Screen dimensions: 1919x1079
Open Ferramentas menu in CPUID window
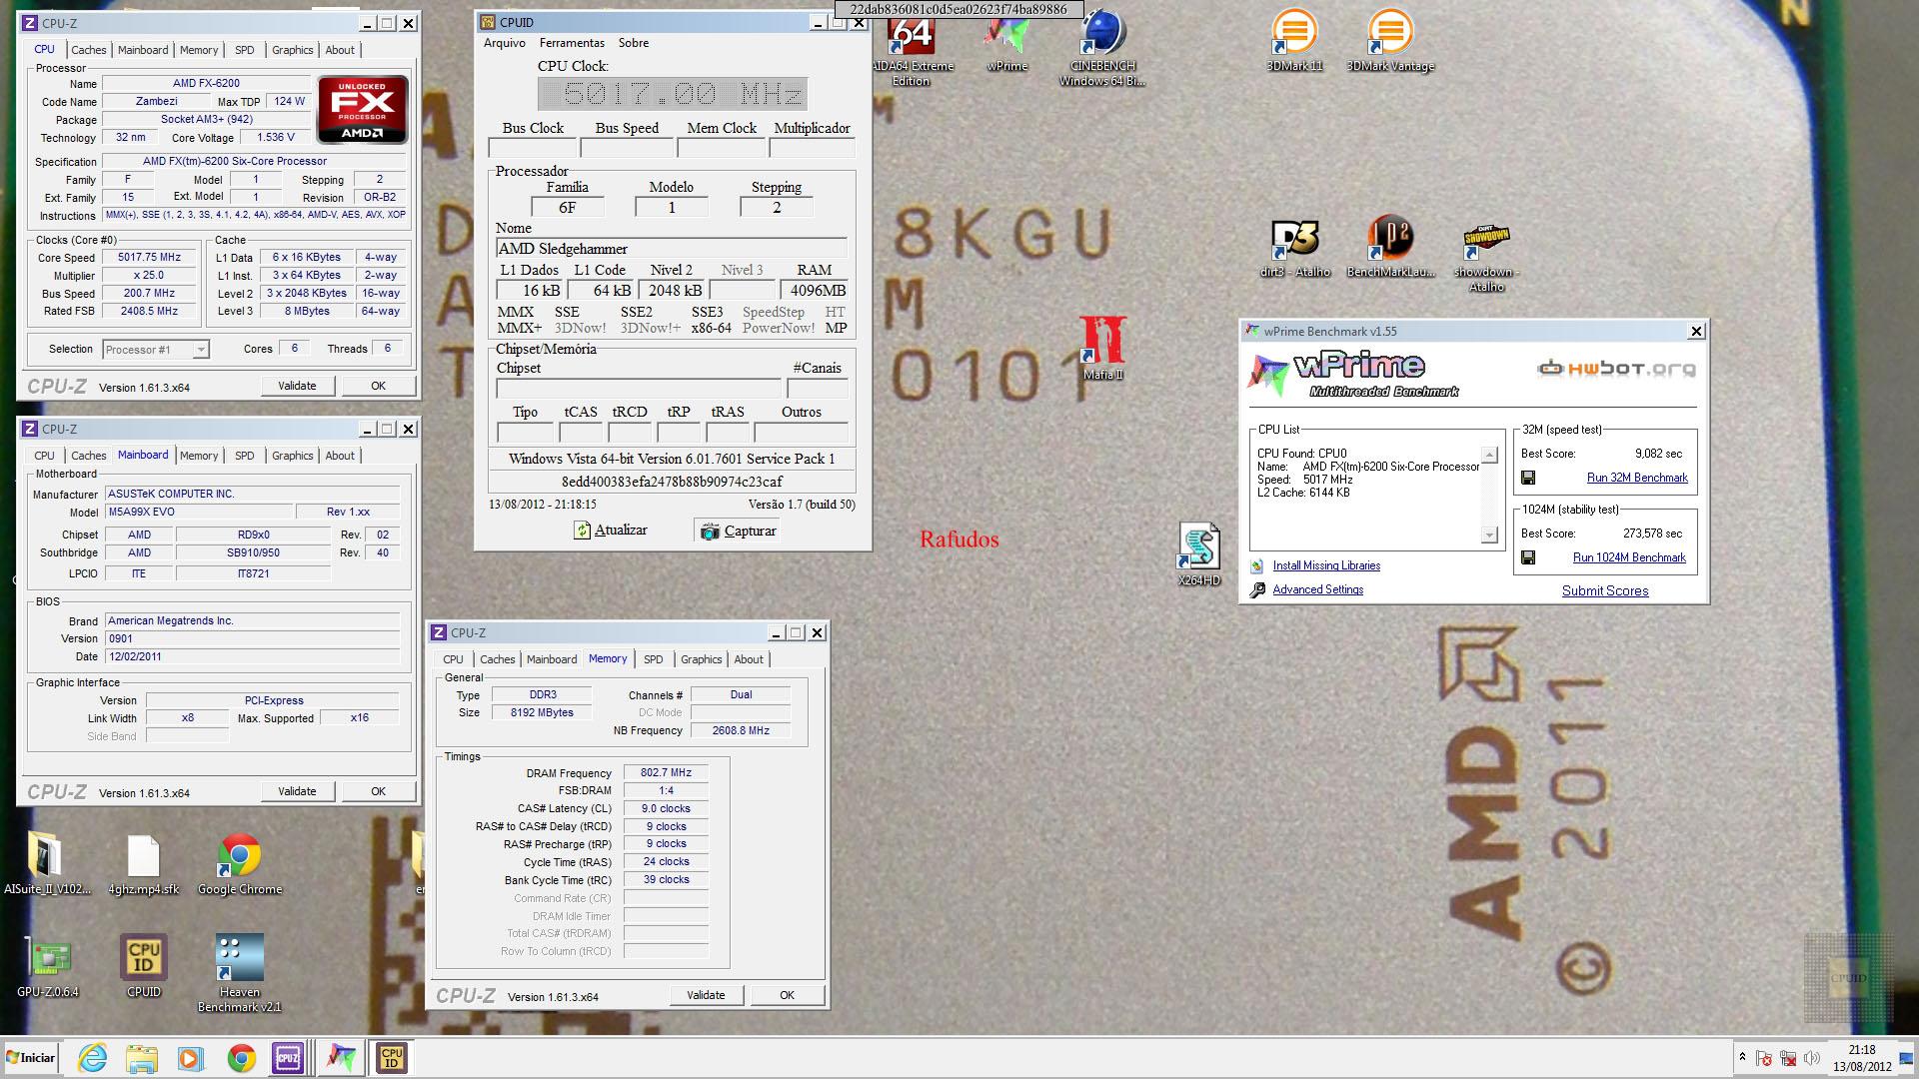[572, 43]
